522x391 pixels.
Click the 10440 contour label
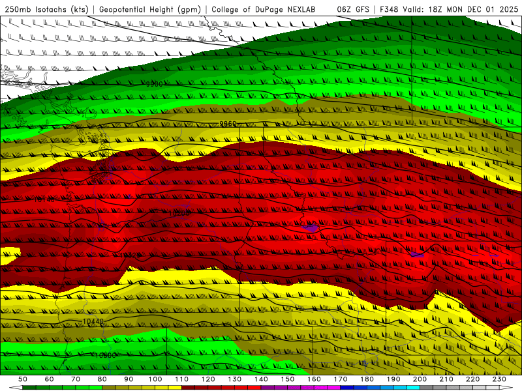(93, 321)
